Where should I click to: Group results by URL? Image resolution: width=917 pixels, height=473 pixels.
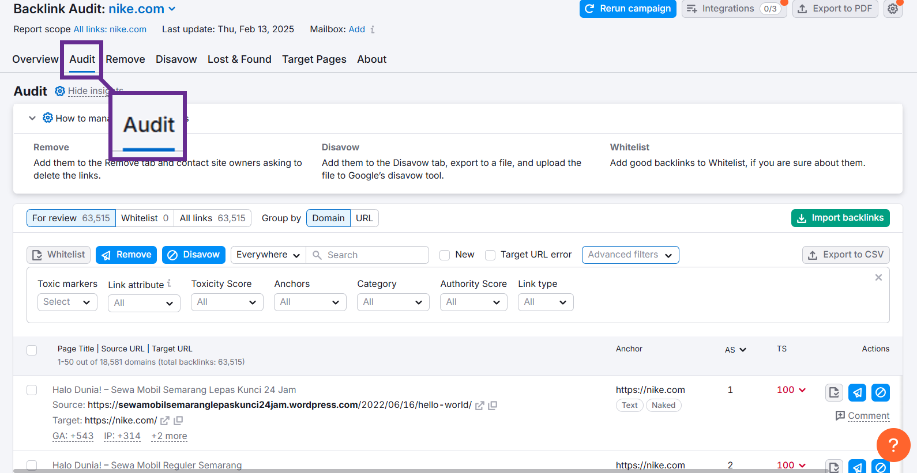click(364, 218)
